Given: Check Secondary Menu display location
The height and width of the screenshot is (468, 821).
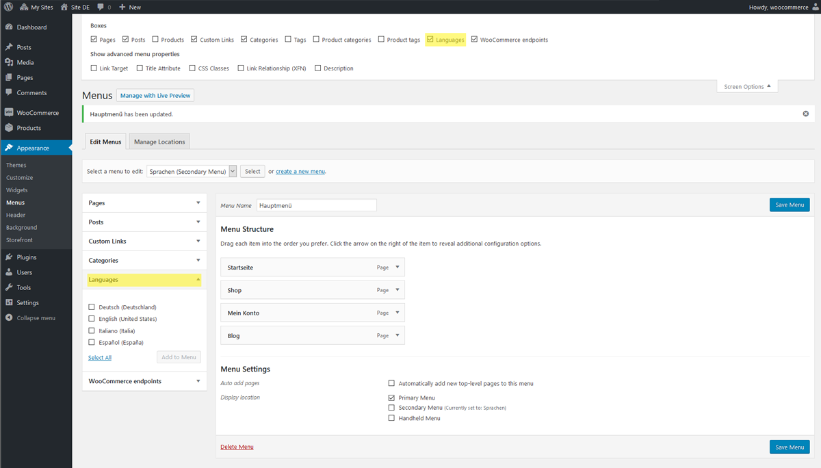Looking at the screenshot, I should [x=391, y=408].
